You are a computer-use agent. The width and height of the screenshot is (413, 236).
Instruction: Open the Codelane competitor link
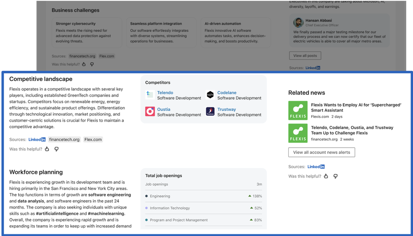pos(227,93)
